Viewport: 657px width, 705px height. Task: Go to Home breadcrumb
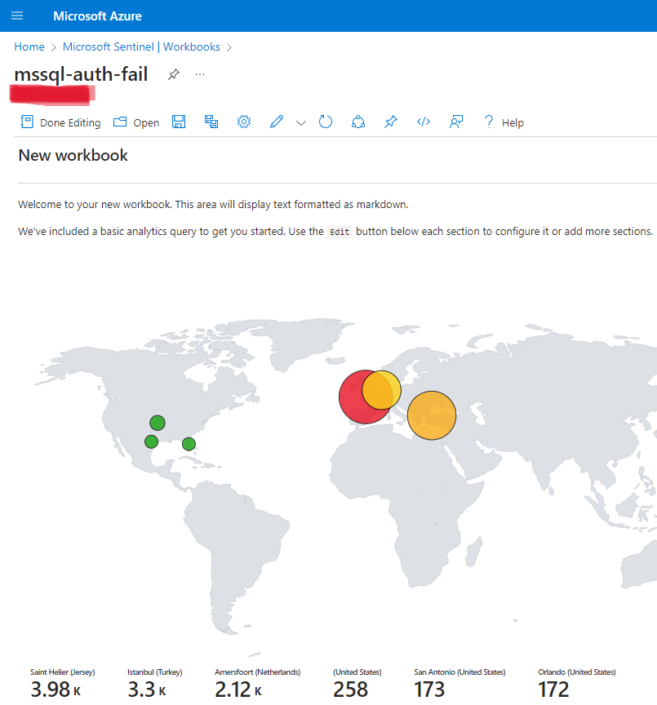[x=29, y=47]
